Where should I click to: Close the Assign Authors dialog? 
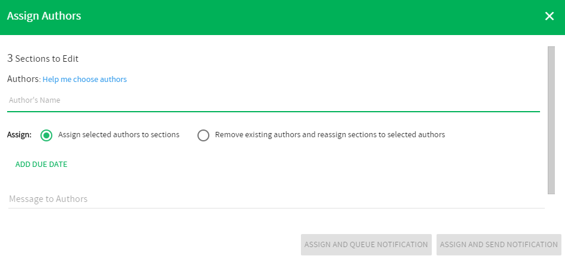coord(549,16)
